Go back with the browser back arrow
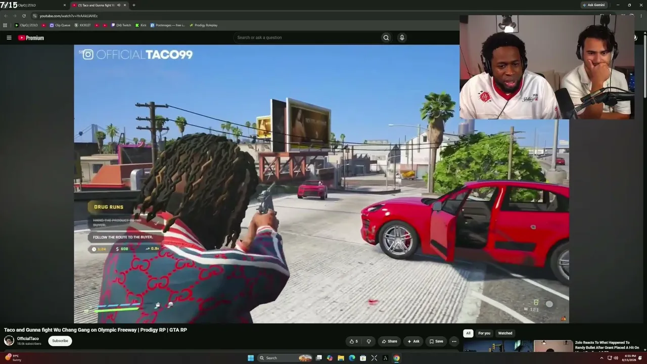Viewport: 647px width, 364px height. (6, 16)
